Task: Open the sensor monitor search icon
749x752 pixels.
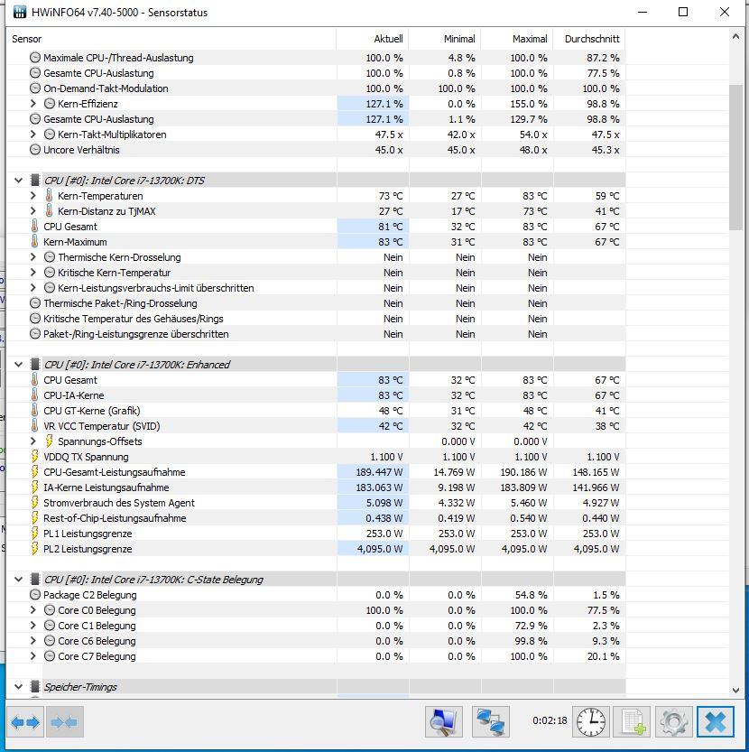Action: 444,722
